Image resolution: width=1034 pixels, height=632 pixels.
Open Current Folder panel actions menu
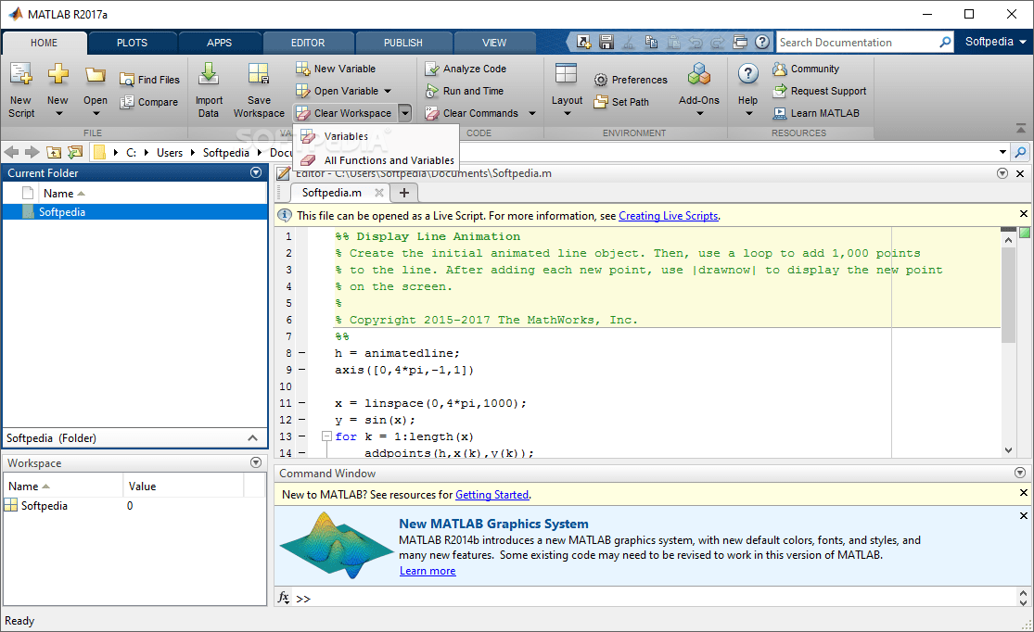pyautogui.click(x=256, y=172)
